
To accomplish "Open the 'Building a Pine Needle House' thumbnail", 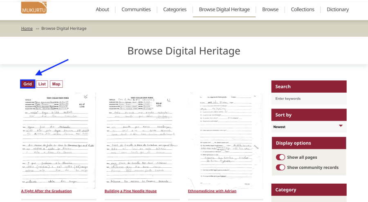I will click(142, 140).
